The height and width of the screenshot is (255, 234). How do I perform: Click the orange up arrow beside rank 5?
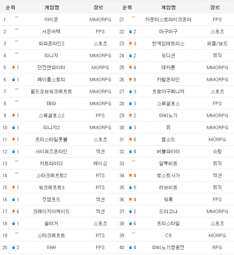click(13, 68)
